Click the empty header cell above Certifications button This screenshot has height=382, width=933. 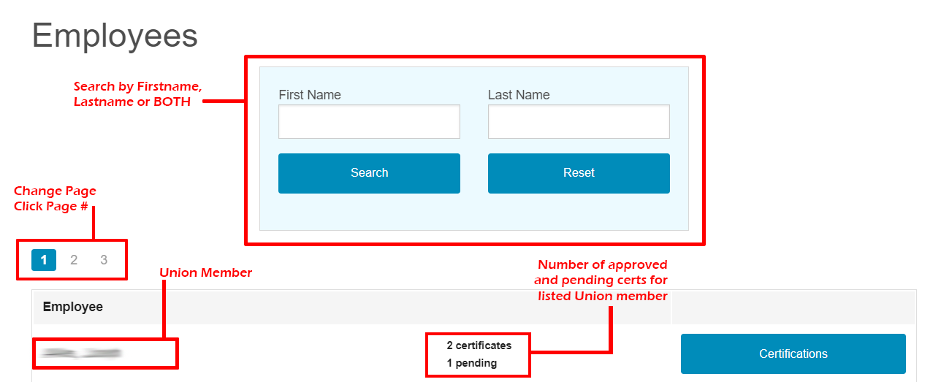(x=793, y=307)
